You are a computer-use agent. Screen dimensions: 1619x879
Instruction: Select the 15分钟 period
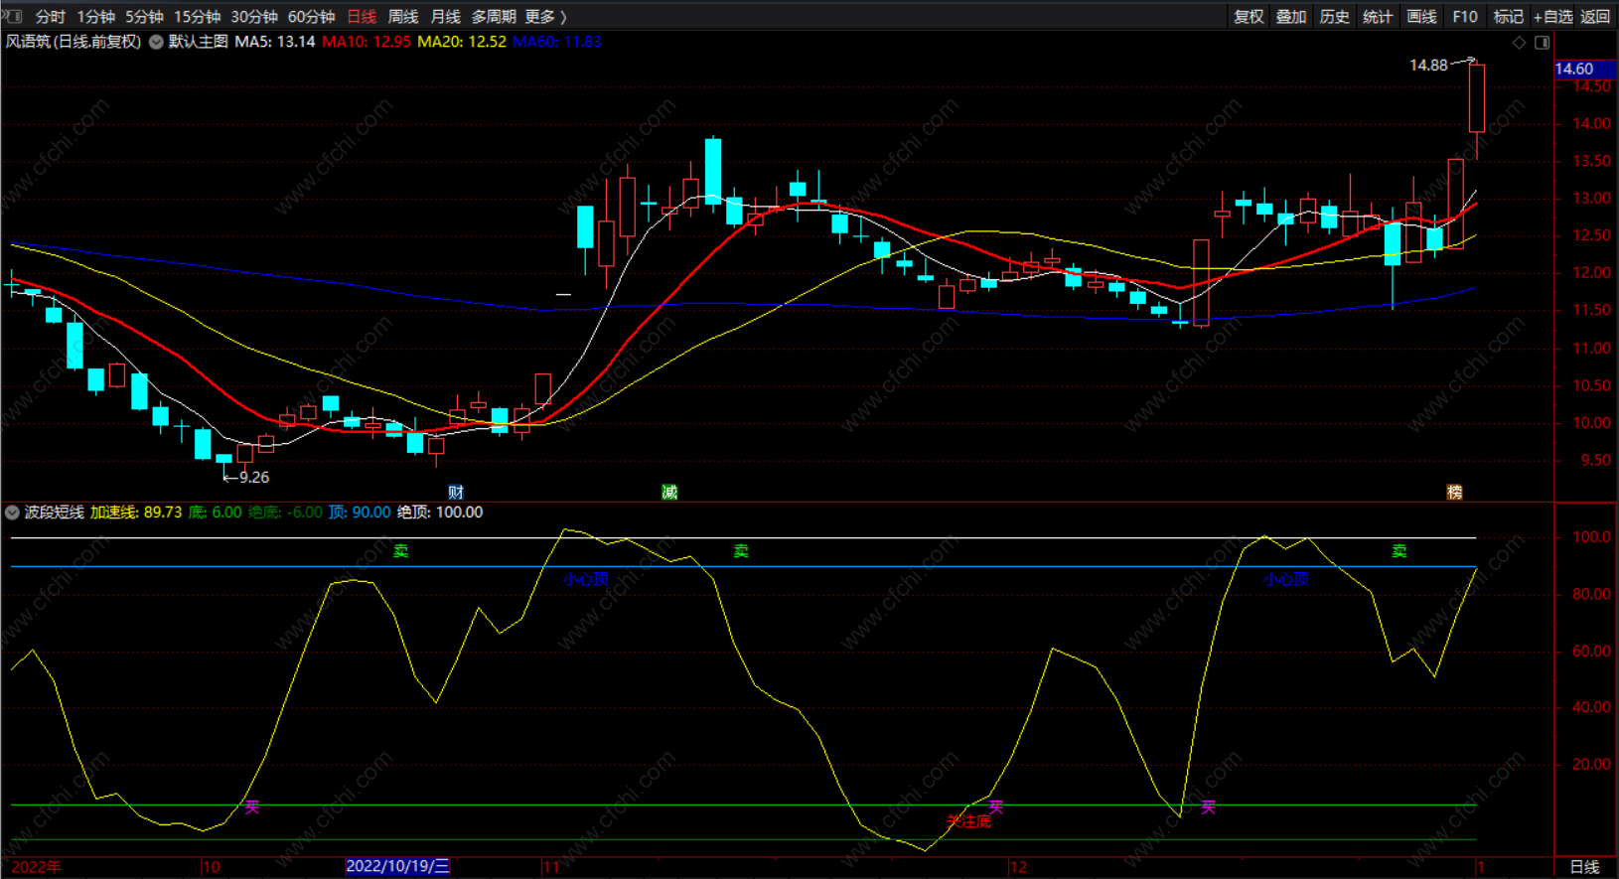[x=198, y=17]
